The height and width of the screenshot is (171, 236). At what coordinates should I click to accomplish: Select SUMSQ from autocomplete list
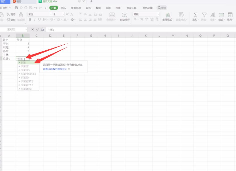coord(28,78)
